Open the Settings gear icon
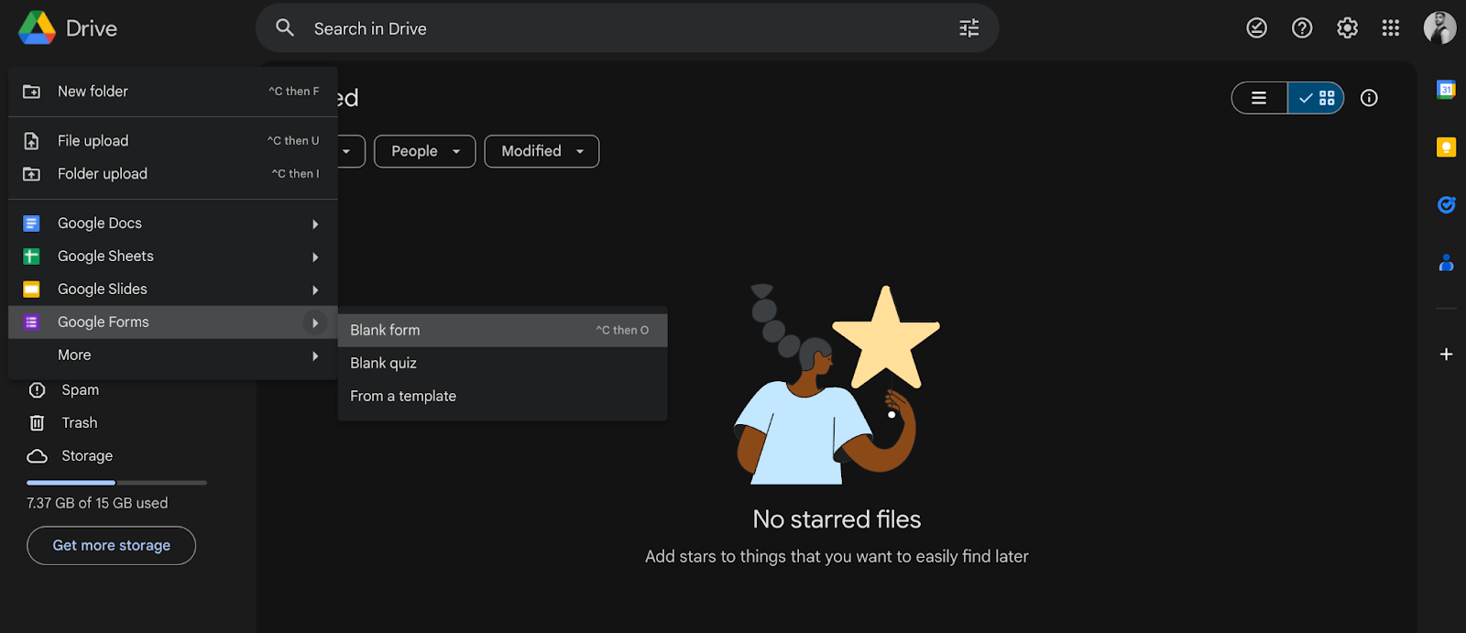This screenshot has width=1466, height=633. coord(1347,28)
